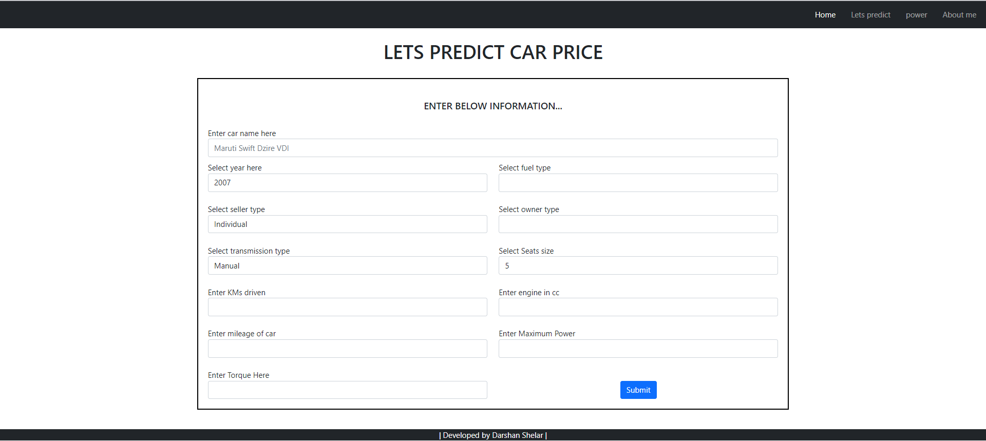The image size is (986, 441).
Task: Expand the fuel type dropdown
Action: (x=638, y=183)
